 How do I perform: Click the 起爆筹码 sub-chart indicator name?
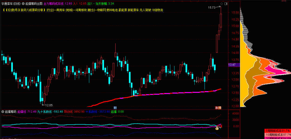10,112
